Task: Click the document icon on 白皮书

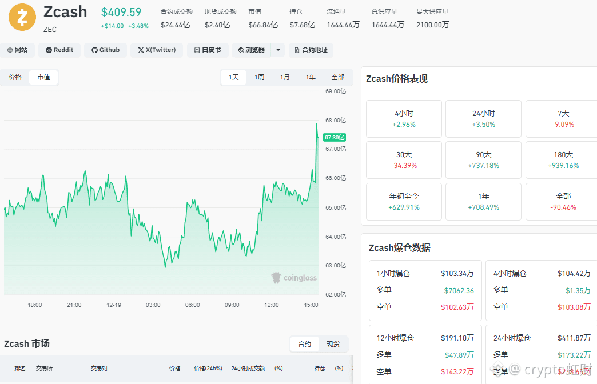Action: click(197, 50)
